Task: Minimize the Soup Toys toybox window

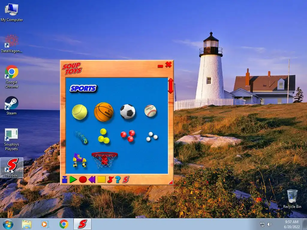Action: (160, 66)
